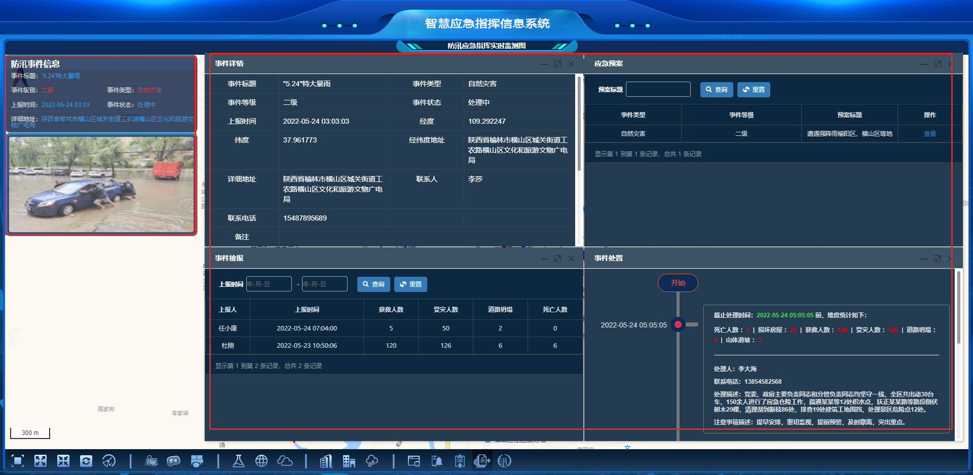Click the laboratory flask icon

click(238, 461)
